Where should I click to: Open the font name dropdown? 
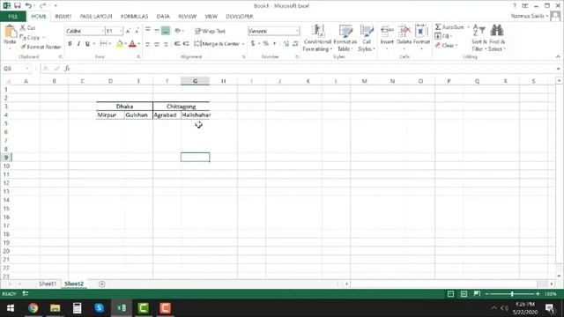(102, 32)
